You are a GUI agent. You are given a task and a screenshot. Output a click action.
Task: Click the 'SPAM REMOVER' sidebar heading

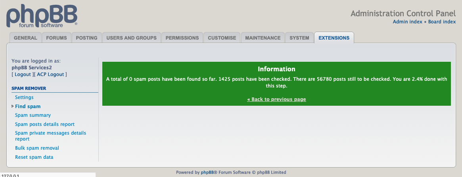tap(29, 88)
